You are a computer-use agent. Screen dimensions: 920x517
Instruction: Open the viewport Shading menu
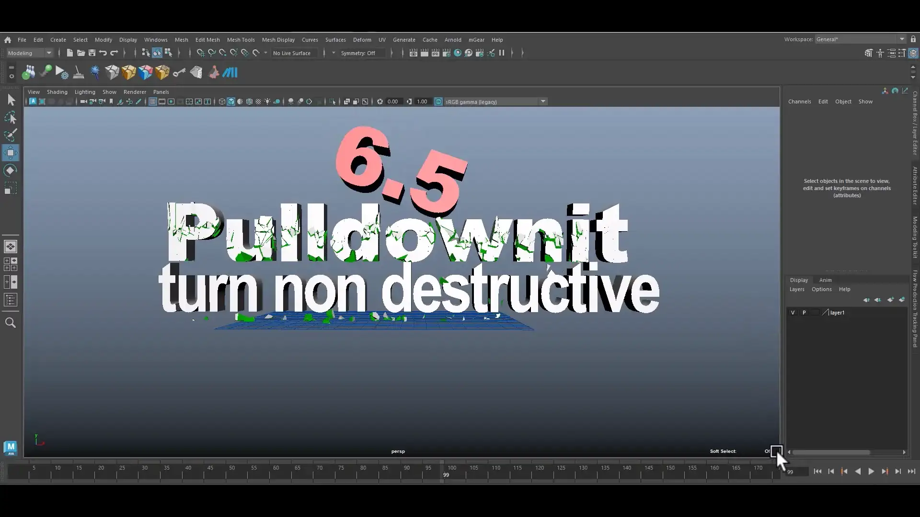click(57, 92)
